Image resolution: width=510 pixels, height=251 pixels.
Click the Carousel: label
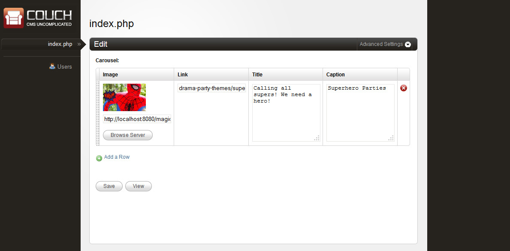tap(107, 60)
